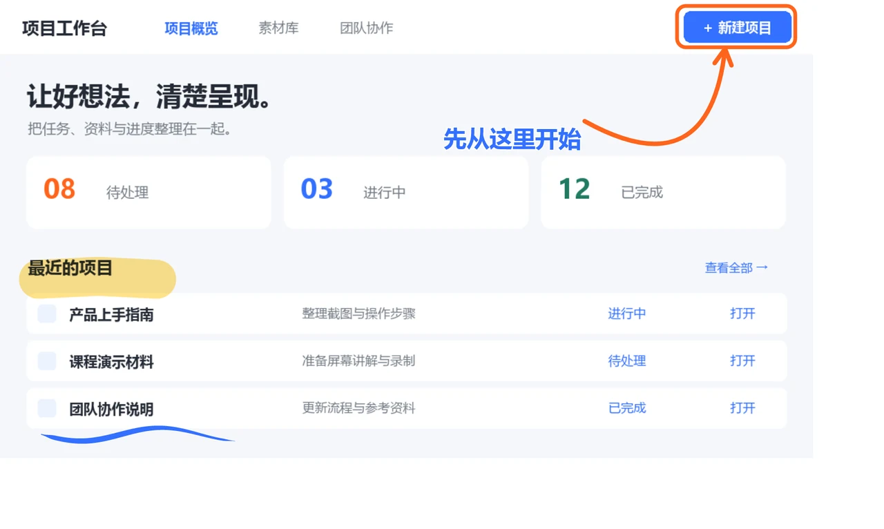Switch to the 项目概览 tab
This screenshot has width=884, height=529.
point(191,28)
